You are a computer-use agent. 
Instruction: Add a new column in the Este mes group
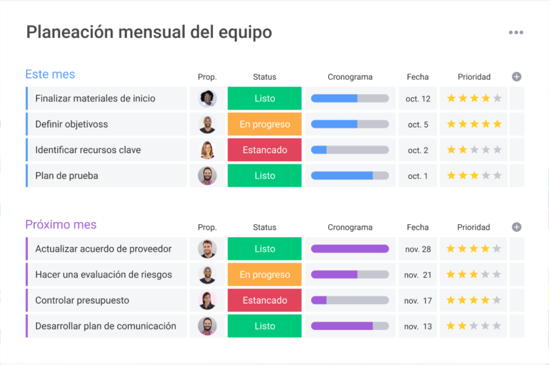(516, 77)
